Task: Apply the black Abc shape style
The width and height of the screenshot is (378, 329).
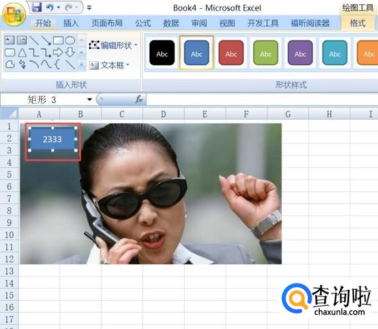Action: click(x=162, y=53)
